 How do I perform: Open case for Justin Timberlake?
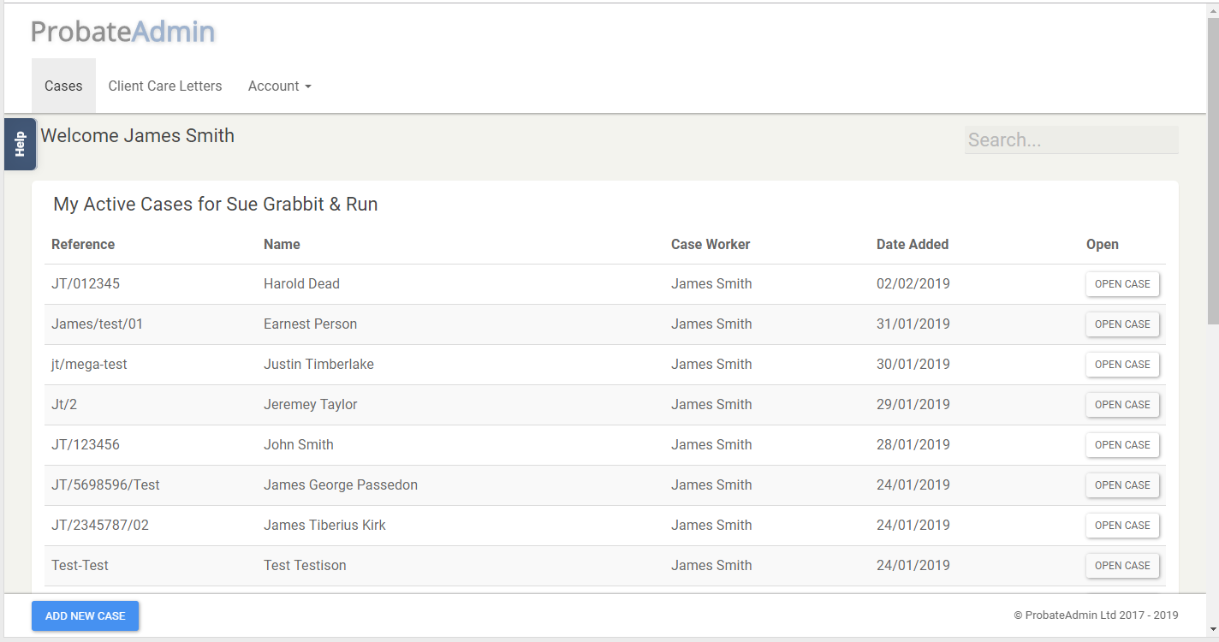coord(1122,365)
